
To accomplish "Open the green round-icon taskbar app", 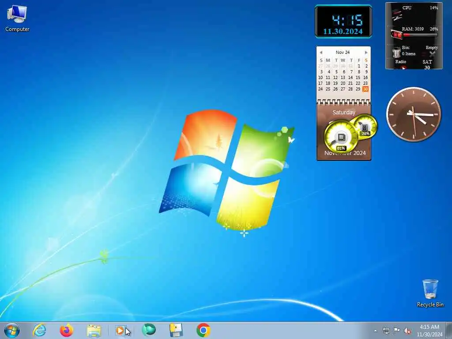I will [149, 330].
